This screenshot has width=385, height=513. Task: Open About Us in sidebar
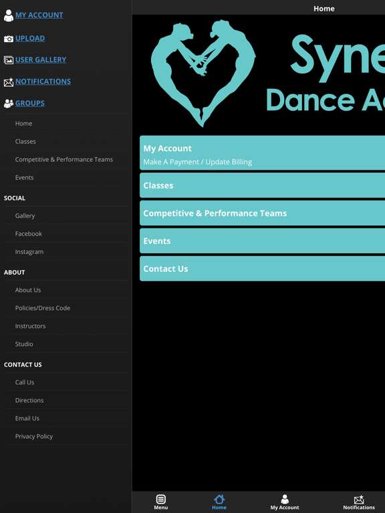click(x=66, y=290)
